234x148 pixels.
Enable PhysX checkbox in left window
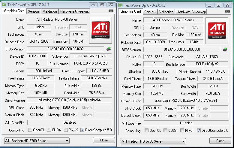click(66, 130)
